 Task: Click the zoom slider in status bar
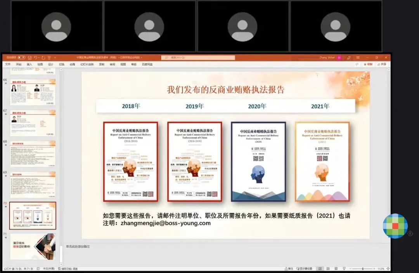362,268
